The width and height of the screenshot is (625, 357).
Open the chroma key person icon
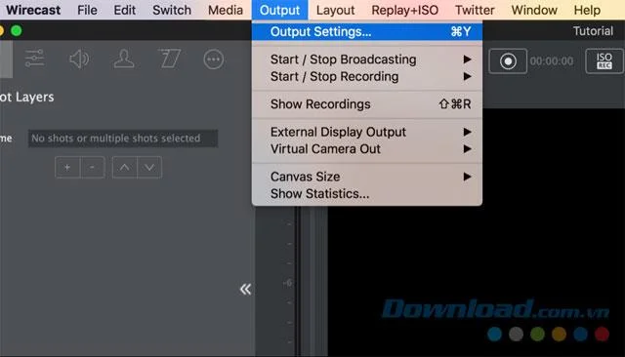124,59
